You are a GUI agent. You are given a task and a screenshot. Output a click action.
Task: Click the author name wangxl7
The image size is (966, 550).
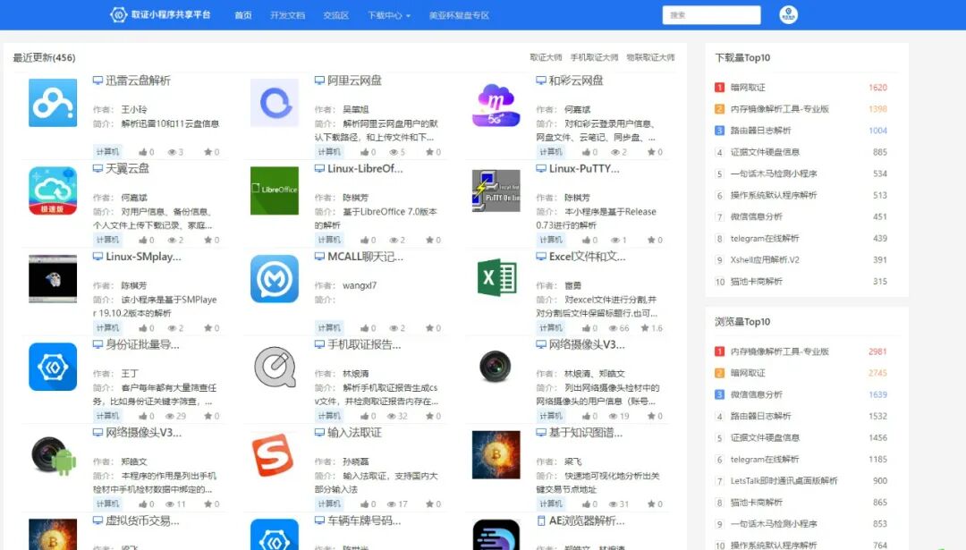tap(360, 286)
